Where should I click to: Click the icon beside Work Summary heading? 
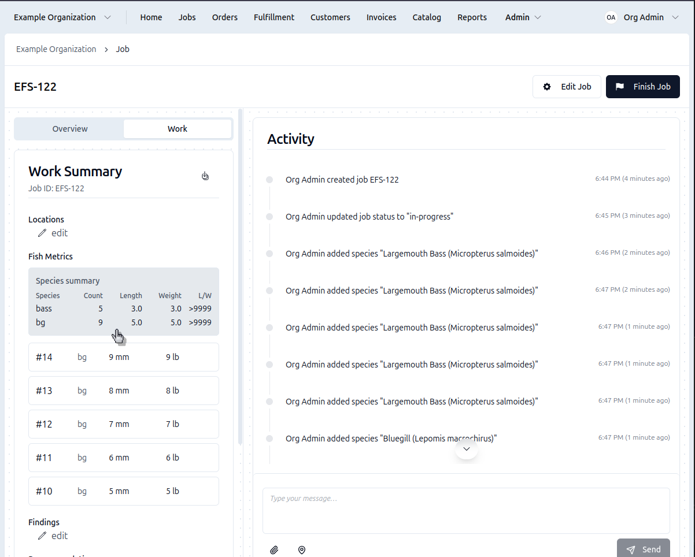point(205,176)
